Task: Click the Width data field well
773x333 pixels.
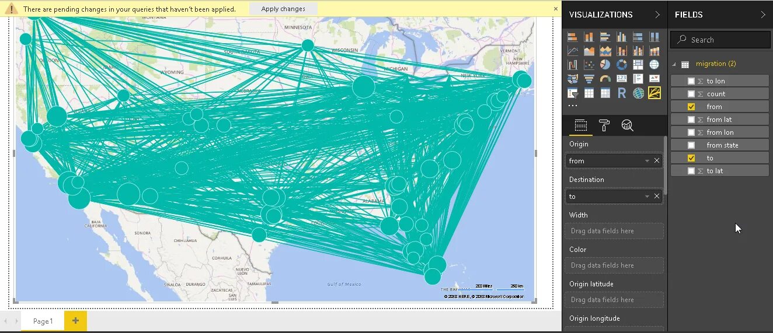Action: point(614,231)
